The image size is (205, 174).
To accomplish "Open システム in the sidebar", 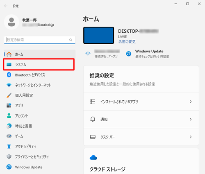I will pos(39,64).
